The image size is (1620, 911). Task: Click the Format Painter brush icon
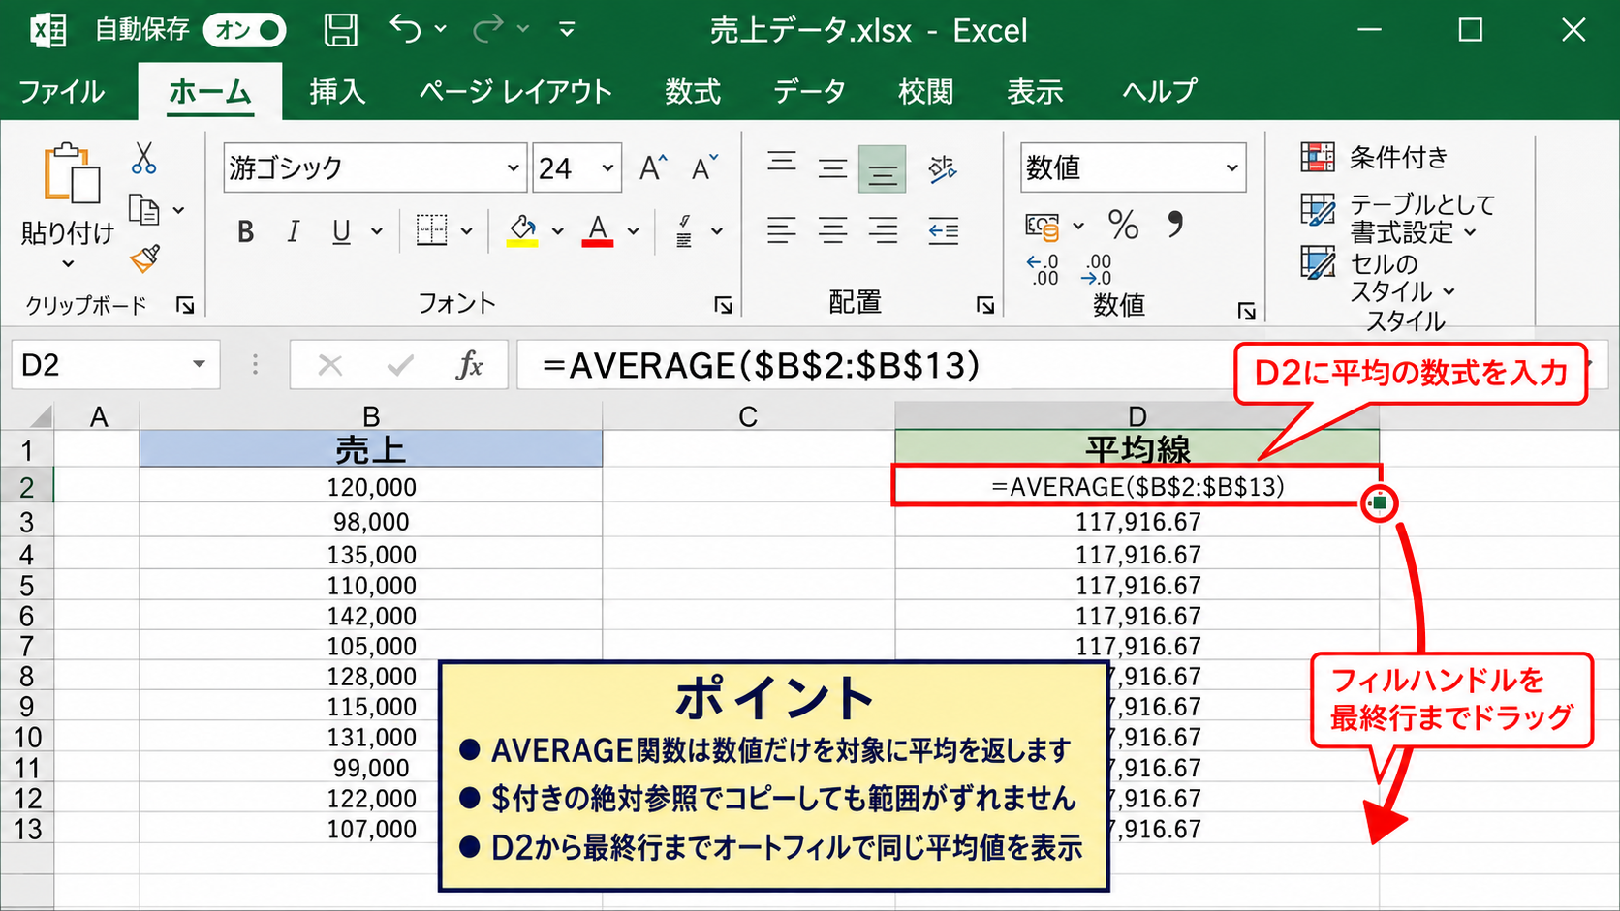144,258
